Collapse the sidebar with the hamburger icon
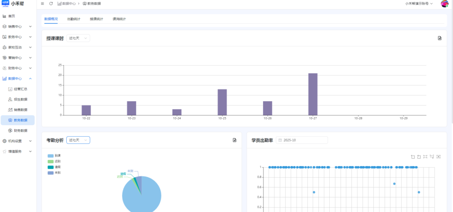453x212 pixels. (x=42, y=4)
